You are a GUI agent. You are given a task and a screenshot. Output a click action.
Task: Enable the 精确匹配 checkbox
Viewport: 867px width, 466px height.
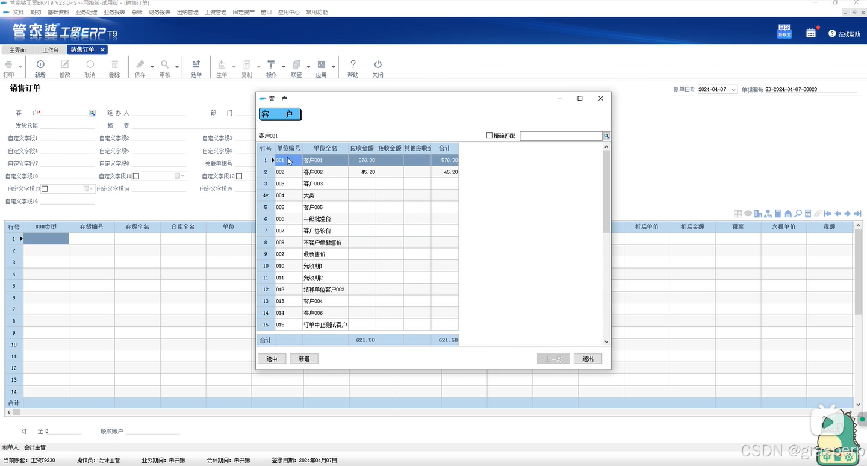pyautogui.click(x=489, y=136)
